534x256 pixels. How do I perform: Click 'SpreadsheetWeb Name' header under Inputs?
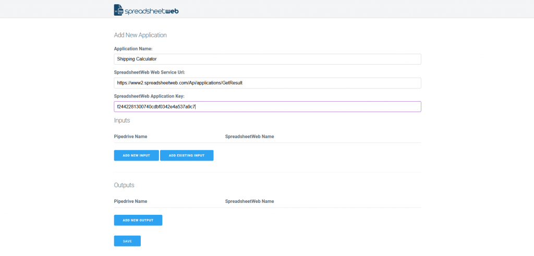point(249,137)
